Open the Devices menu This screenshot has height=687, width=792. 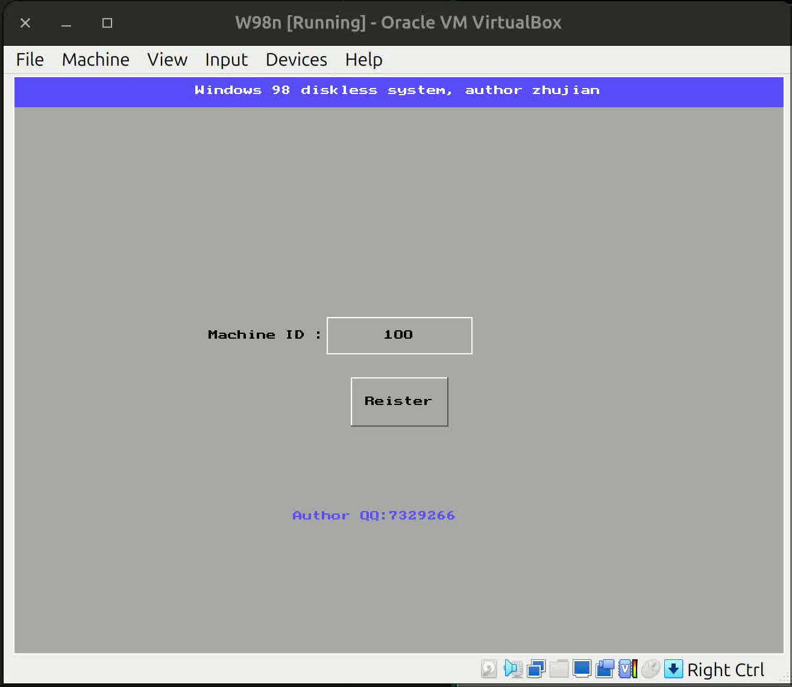pos(296,60)
